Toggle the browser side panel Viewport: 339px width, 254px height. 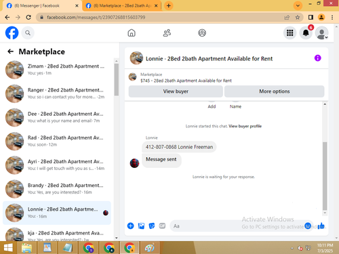311,18
